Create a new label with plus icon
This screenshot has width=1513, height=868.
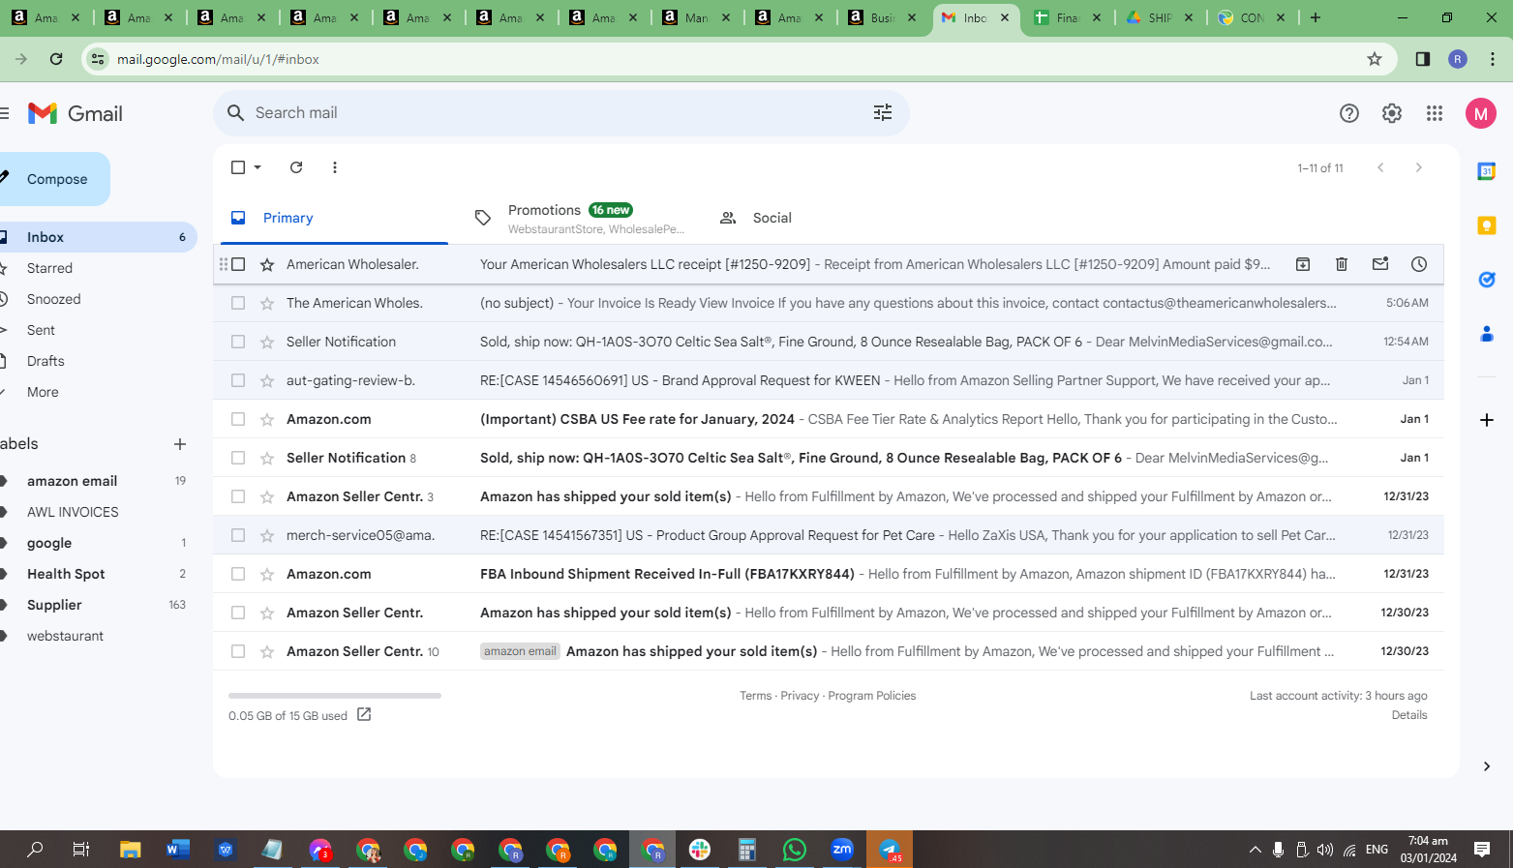(x=180, y=444)
